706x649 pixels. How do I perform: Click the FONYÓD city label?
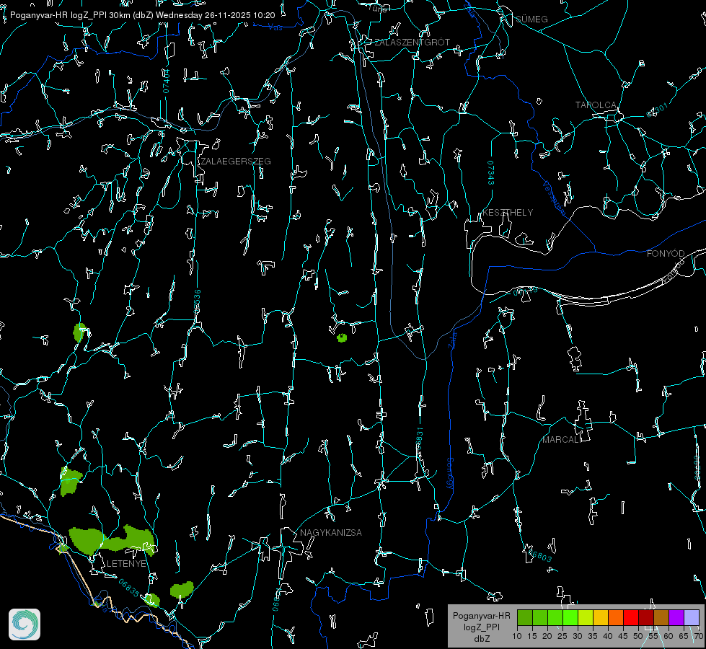(666, 254)
